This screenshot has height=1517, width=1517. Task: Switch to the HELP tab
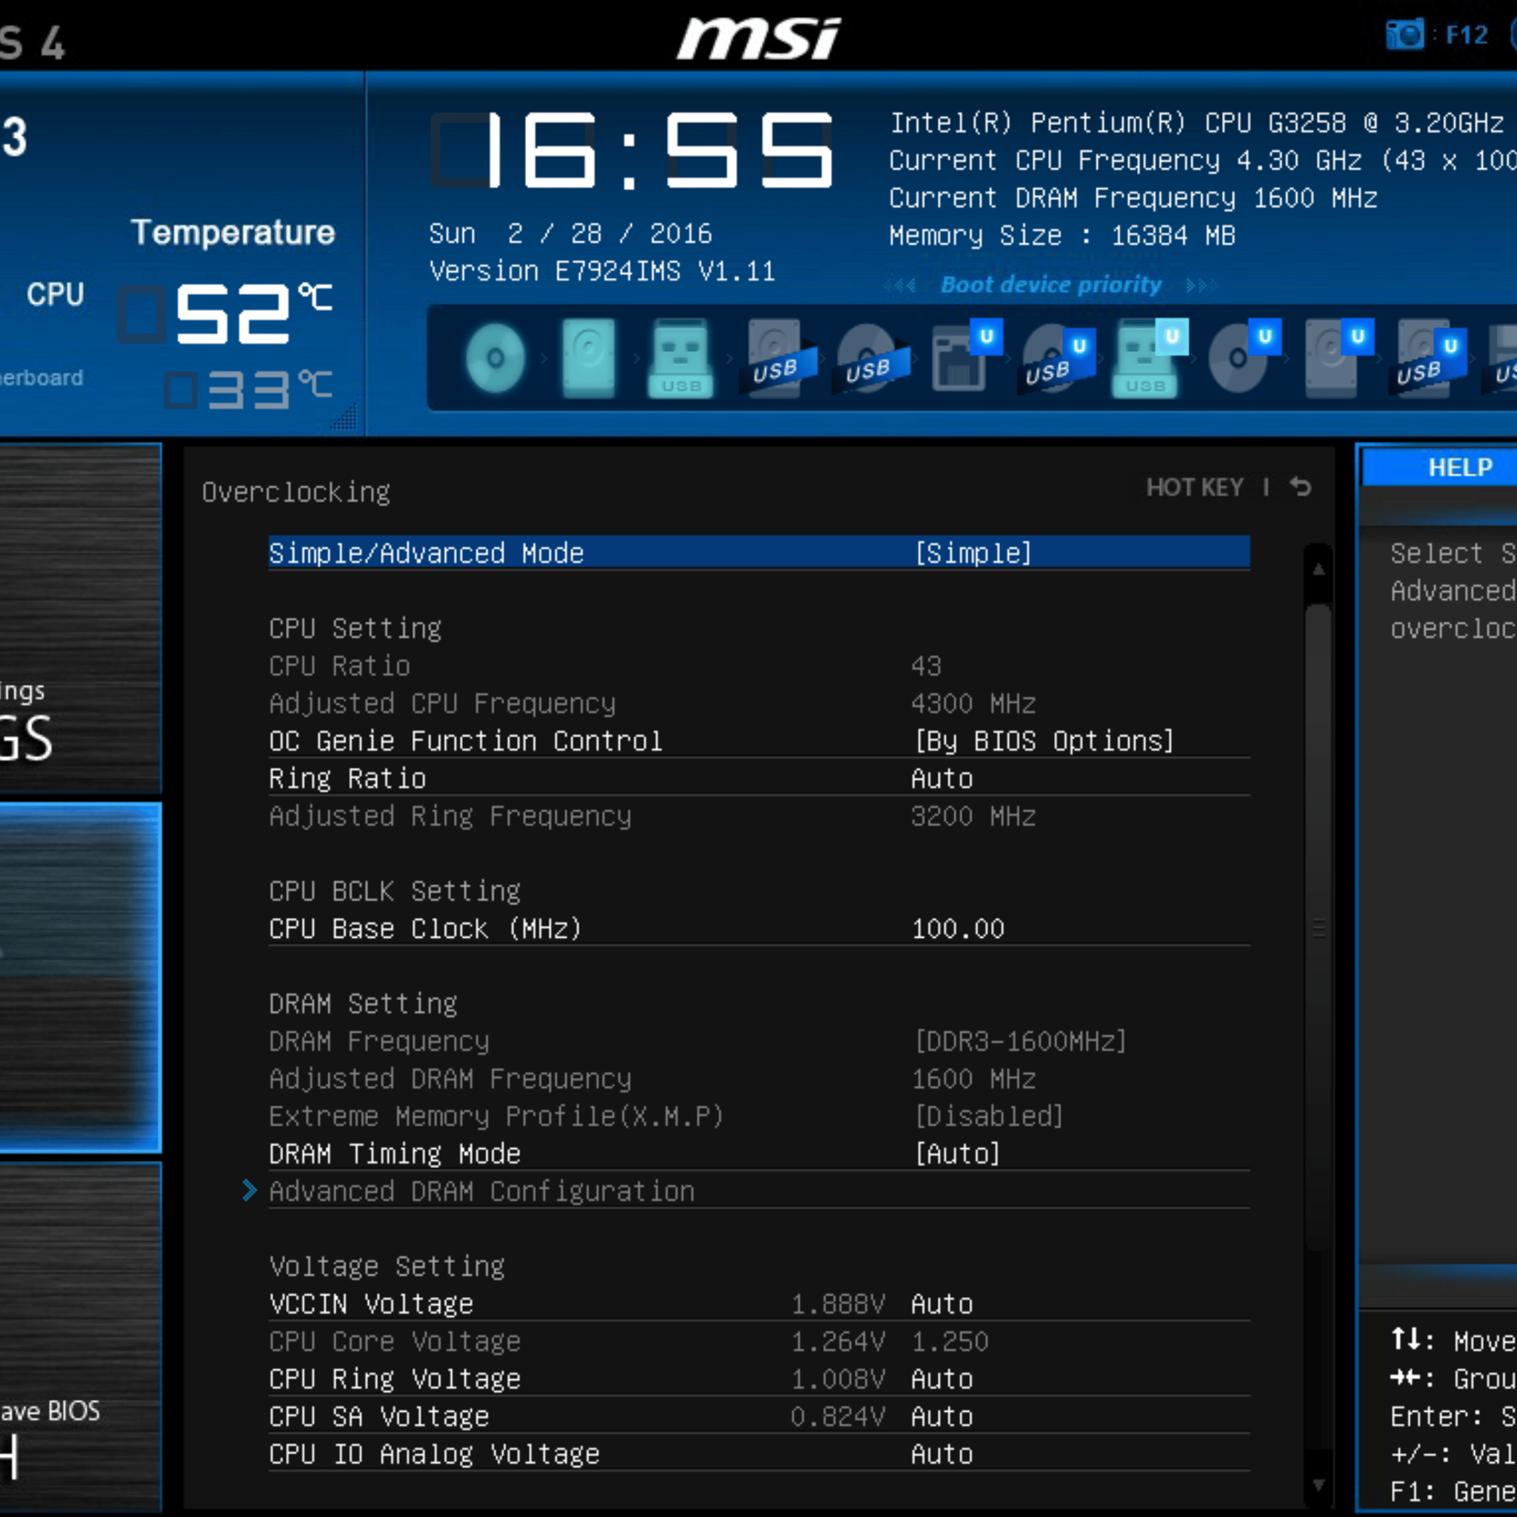(1439, 467)
